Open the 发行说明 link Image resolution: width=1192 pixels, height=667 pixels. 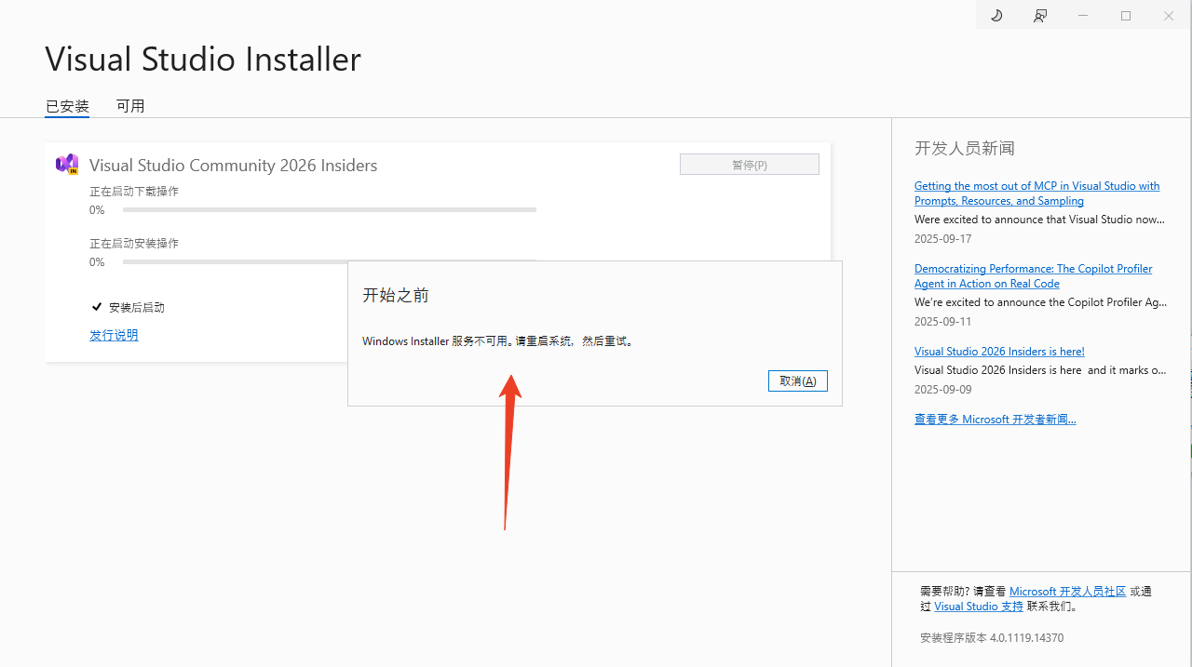(x=114, y=335)
